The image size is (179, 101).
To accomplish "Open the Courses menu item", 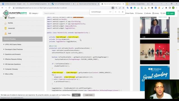I will pos(139,13).
